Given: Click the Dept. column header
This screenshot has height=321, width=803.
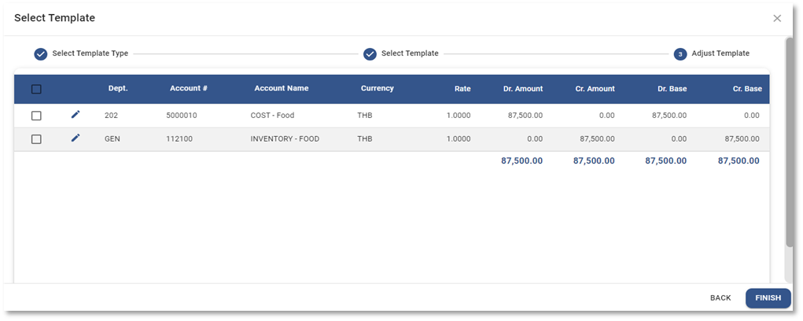Looking at the screenshot, I should (118, 89).
